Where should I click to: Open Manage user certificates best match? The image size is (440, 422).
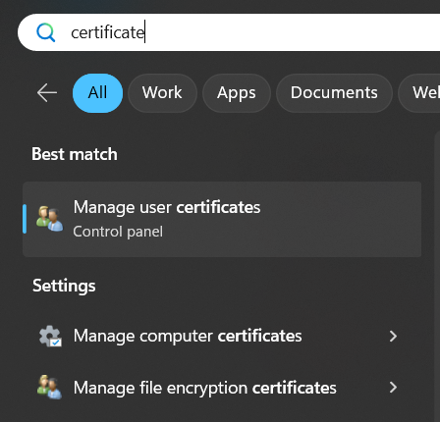[222, 219]
